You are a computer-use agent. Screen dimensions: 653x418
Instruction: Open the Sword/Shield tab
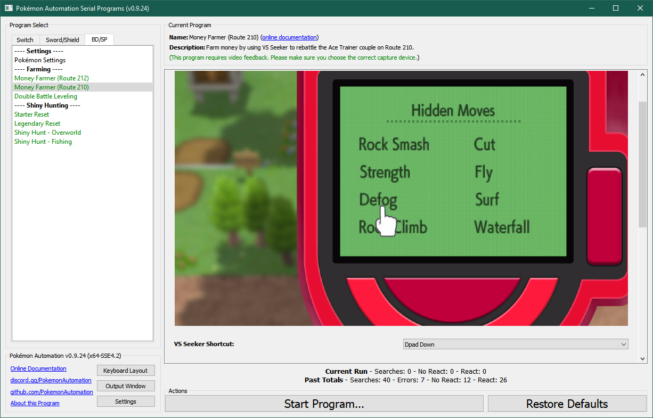point(62,40)
